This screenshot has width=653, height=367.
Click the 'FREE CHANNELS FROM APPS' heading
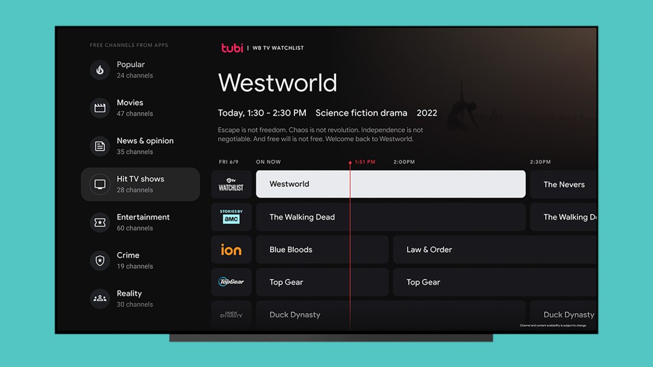(x=129, y=45)
